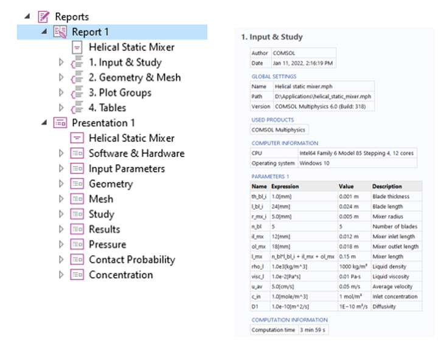Collapse the Report 1 node arrow
The width and height of the screenshot is (438, 342).
click(44, 32)
